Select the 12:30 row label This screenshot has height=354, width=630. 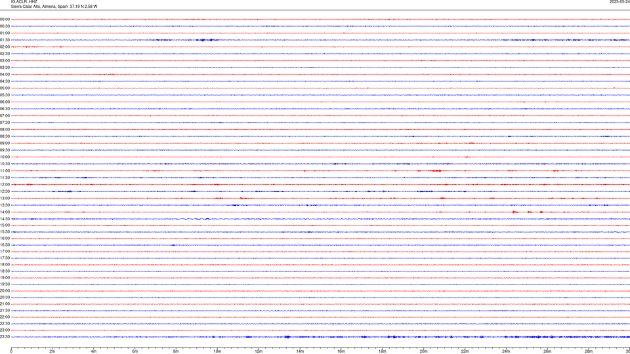[x=5, y=191]
